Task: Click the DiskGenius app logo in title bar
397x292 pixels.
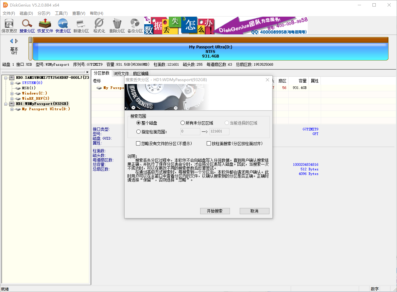Action: [x=6, y=5]
